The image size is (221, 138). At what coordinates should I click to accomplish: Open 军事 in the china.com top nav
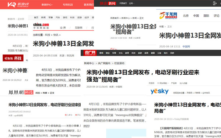coord(50,17)
